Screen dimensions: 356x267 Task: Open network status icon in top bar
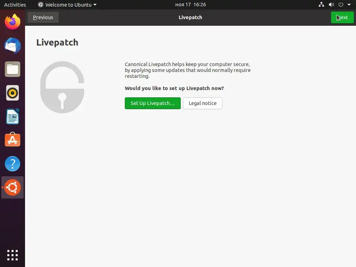coord(321,5)
